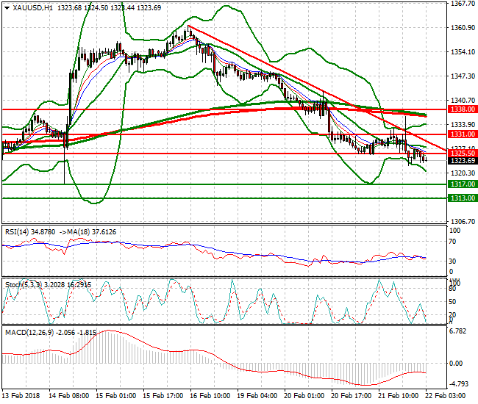Viewport: 478px width, 404px height.
Task: Click the 20 Feb 17:00 time label
Action: coord(351,396)
